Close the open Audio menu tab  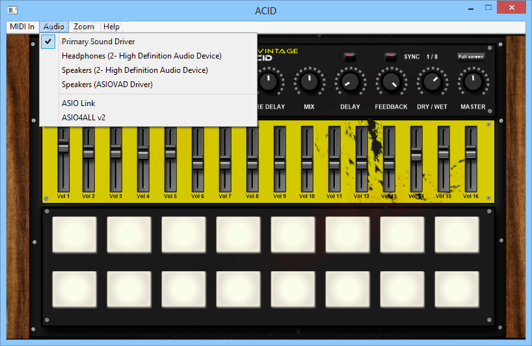(x=54, y=27)
